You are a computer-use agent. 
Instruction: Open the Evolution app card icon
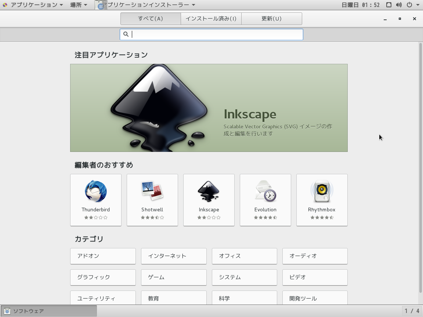(265, 191)
